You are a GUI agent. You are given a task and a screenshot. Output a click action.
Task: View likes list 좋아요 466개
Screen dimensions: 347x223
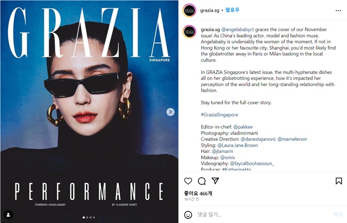click(x=198, y=194)
